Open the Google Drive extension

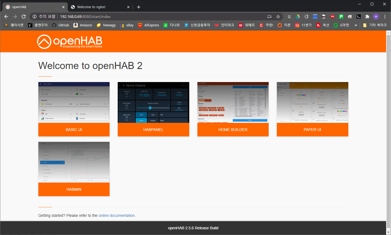pyautogui.click(x=298, y=17)
